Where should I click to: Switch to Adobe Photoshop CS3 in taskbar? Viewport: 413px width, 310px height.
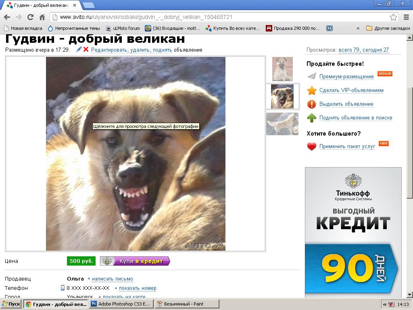(x=121, y=304)
